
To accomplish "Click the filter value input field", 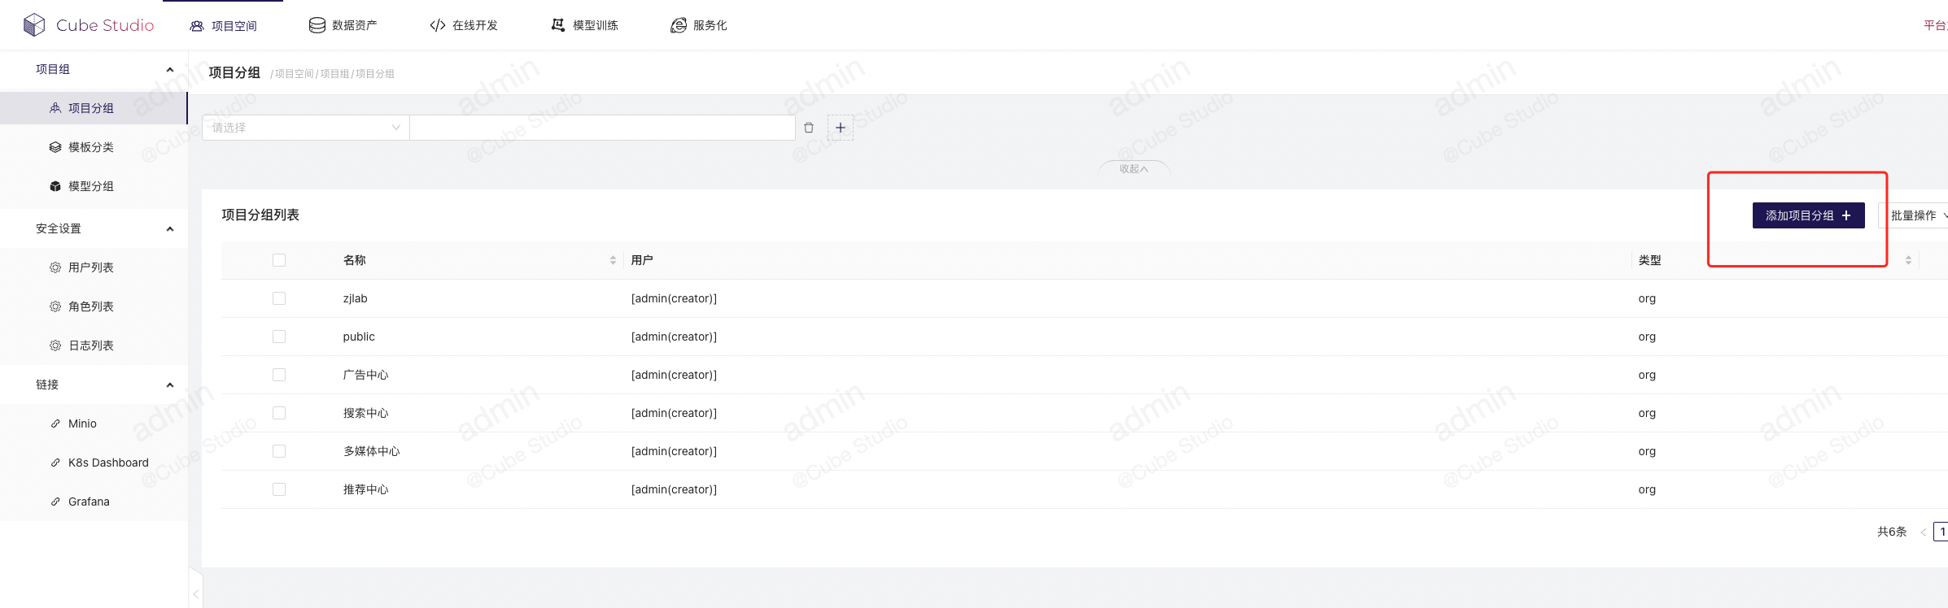I will (602, 128).
